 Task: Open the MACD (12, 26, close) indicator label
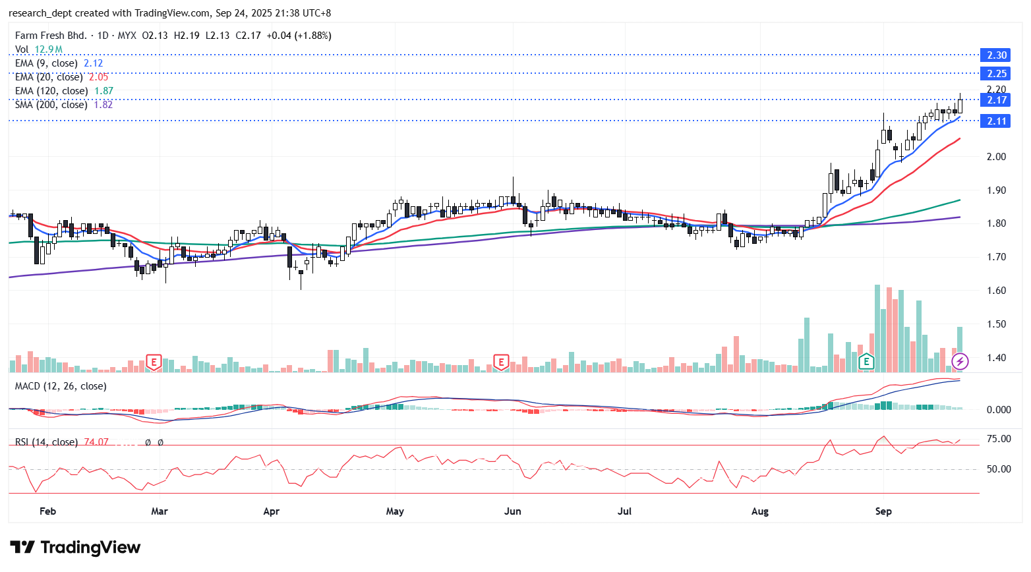pyautogui.click(x=61, y=386)
